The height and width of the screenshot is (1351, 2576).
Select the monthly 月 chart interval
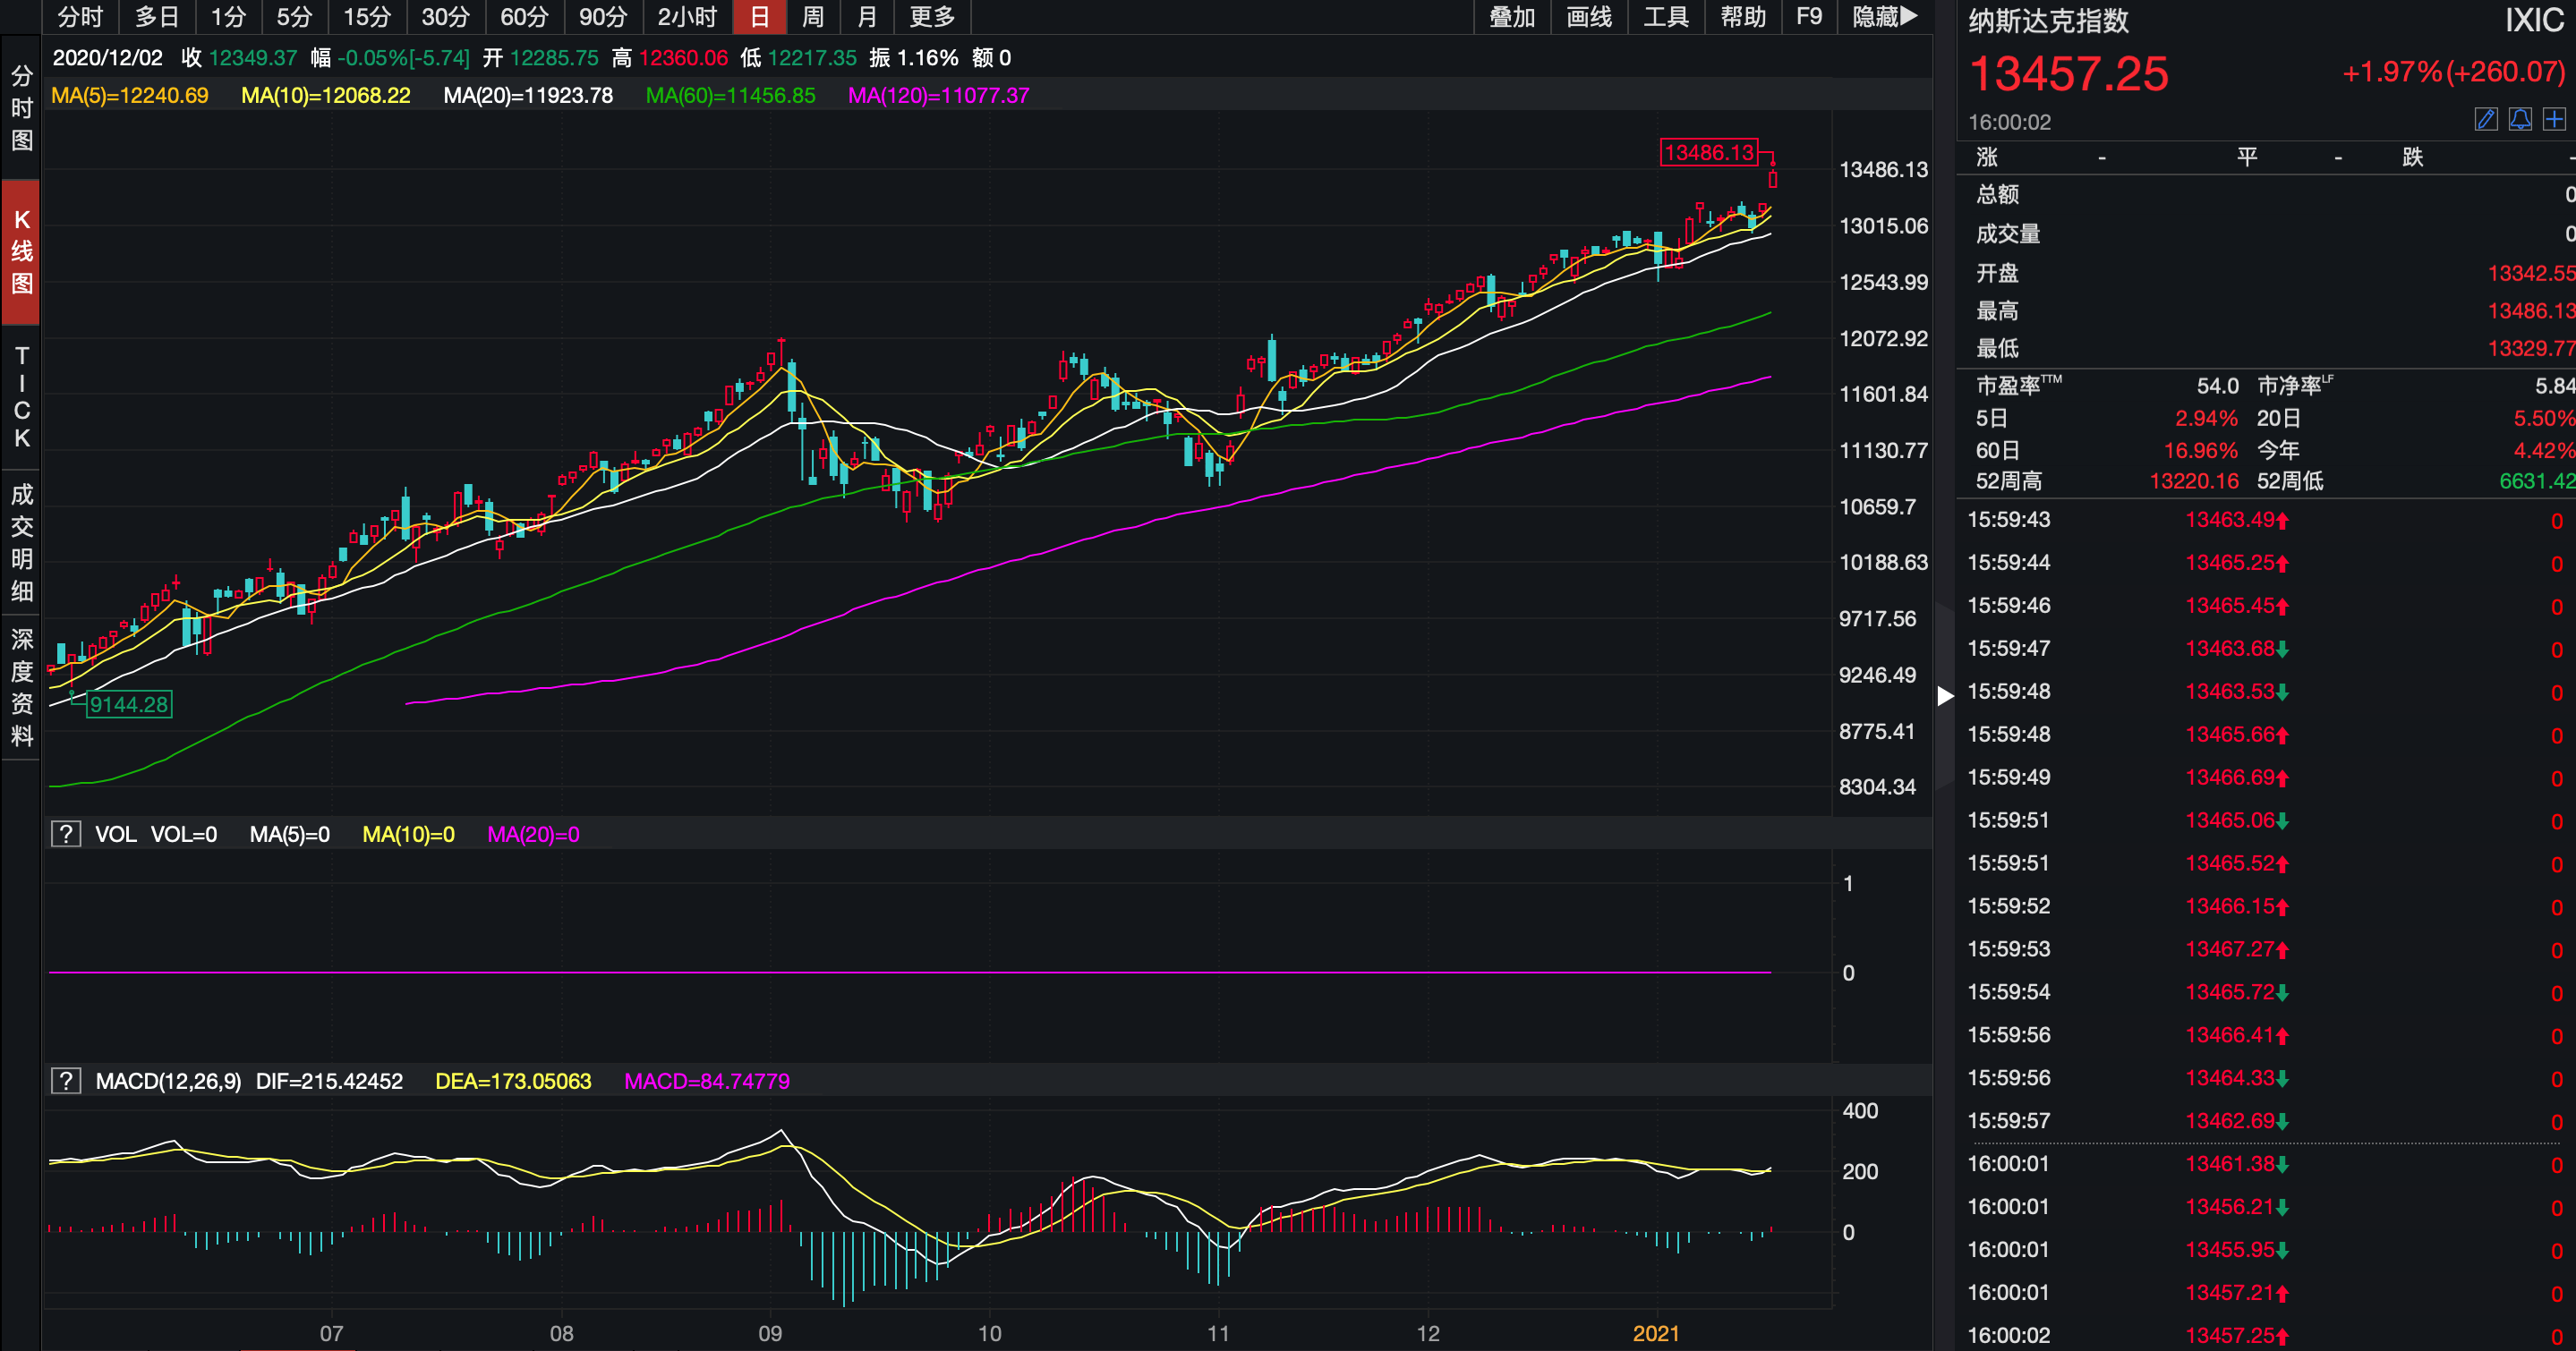[867, 17]
